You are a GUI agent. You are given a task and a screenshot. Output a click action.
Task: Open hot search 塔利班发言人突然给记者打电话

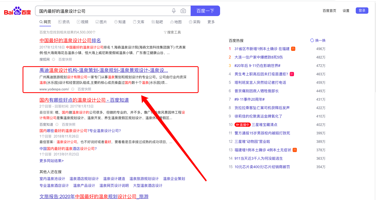pyautogui.click(x=260, y=82)
